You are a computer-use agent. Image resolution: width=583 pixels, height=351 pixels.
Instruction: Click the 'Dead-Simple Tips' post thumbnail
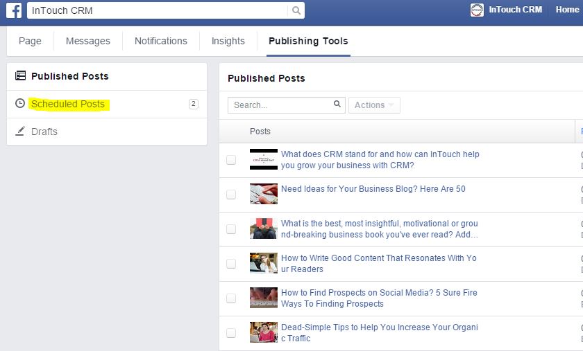click(264, 332)
